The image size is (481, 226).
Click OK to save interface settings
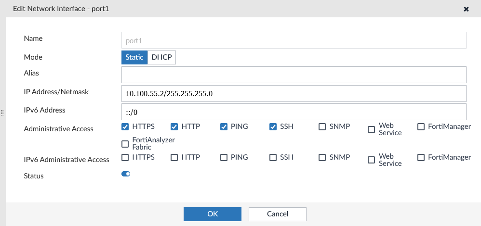[x=212, y=214]
